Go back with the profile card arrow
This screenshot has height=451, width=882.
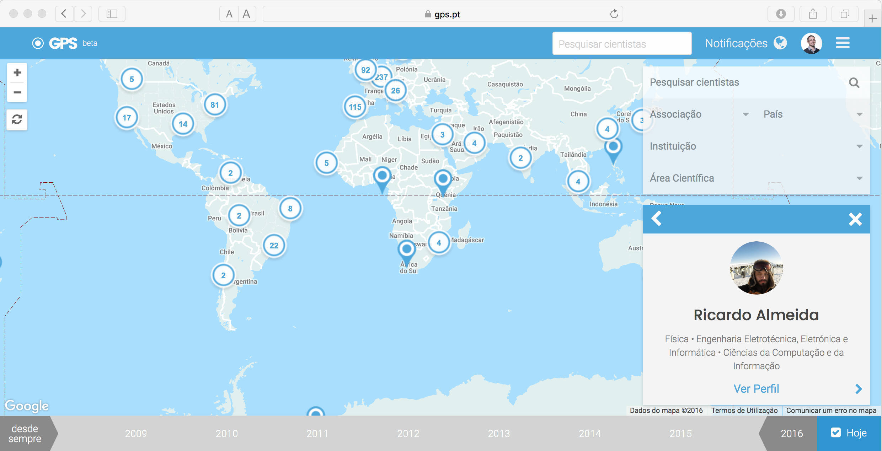click(x=656, y=219)
